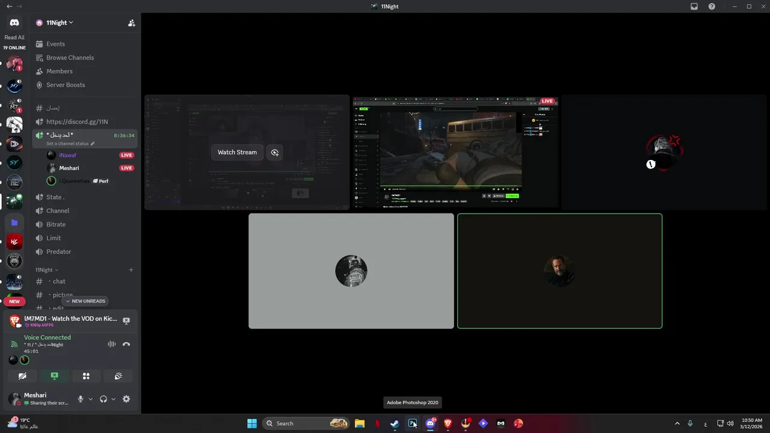Open User Settings gear
The image size is (770, 433).
126,399
